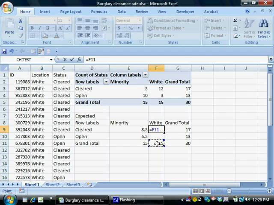Image resolution: width=274 pixels, height=205 pixels.
Task: Switch to the Formulas tab
Action: pyautogui.click(x=99, y=12)
